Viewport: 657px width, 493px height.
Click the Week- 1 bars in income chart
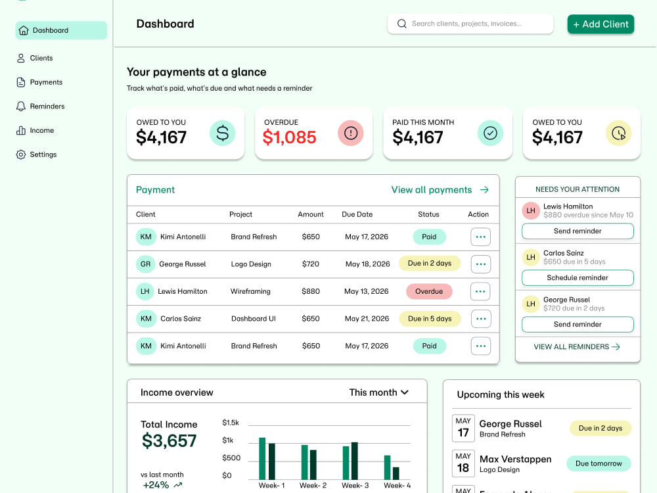(267, 459)
